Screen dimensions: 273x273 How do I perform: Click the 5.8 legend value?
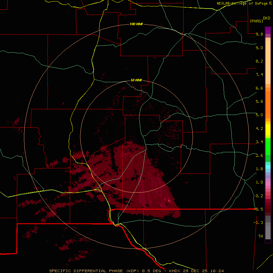tap(259, 102)
